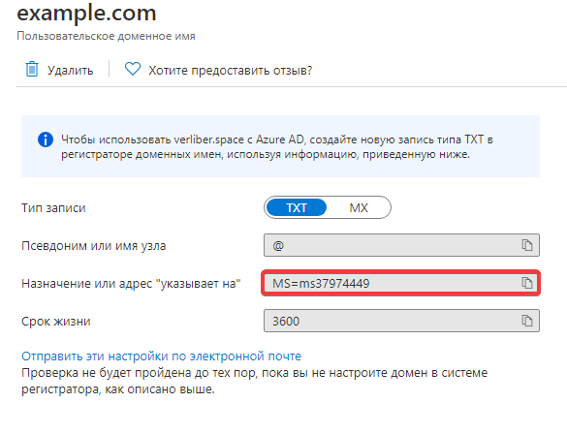
Task: Click the Псевдоним или имя узла label
Action: [94, 246]
